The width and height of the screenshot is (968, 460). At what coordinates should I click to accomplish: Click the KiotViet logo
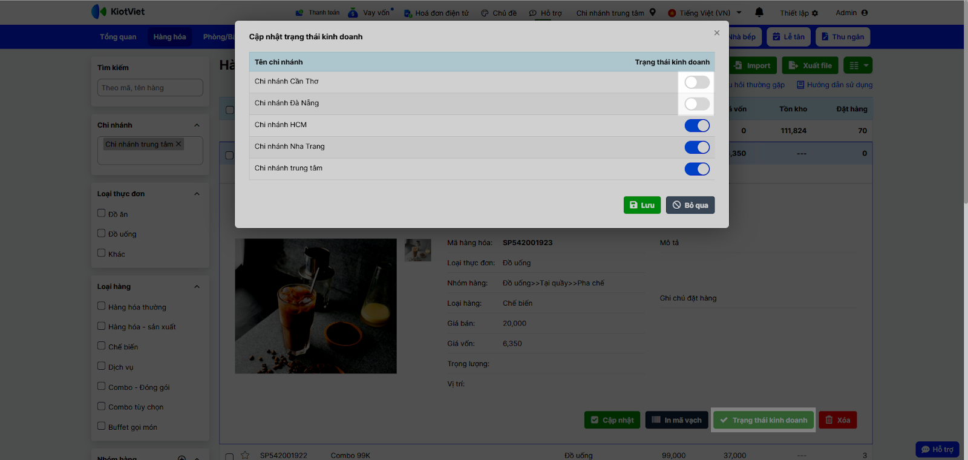click(118, 11)
